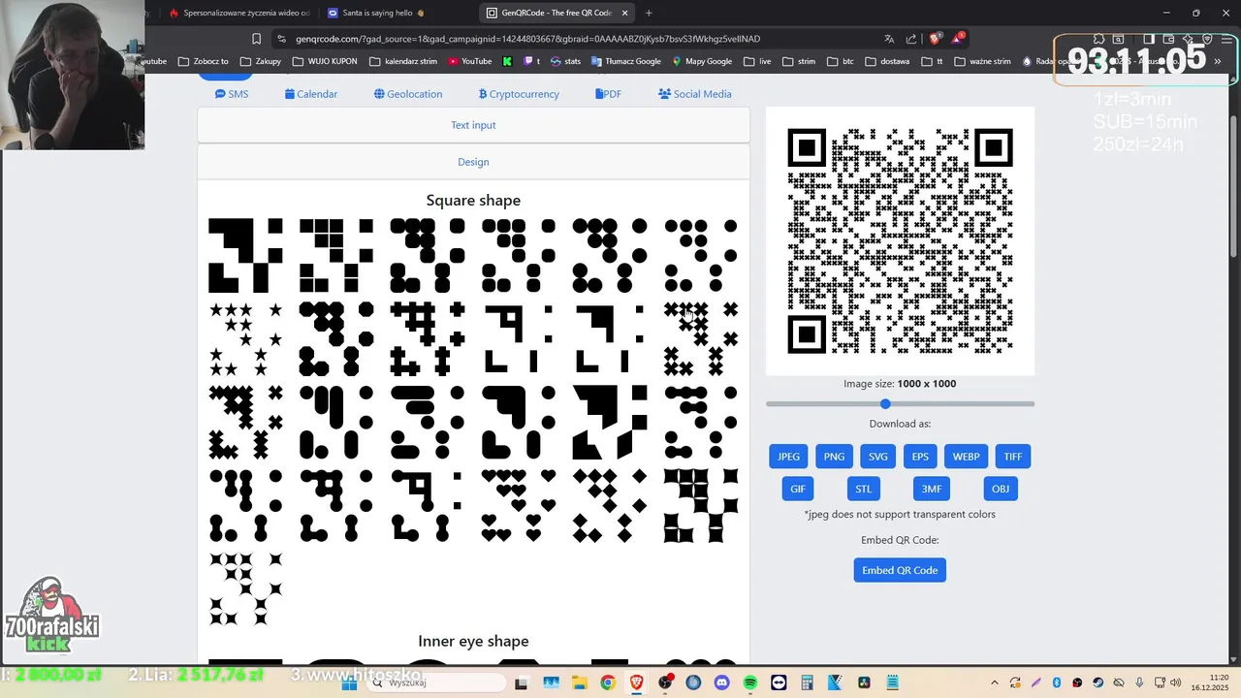The image size is (1241, 698).
Task: Bookmark this page using the bookmark icon
Action: 256,39
